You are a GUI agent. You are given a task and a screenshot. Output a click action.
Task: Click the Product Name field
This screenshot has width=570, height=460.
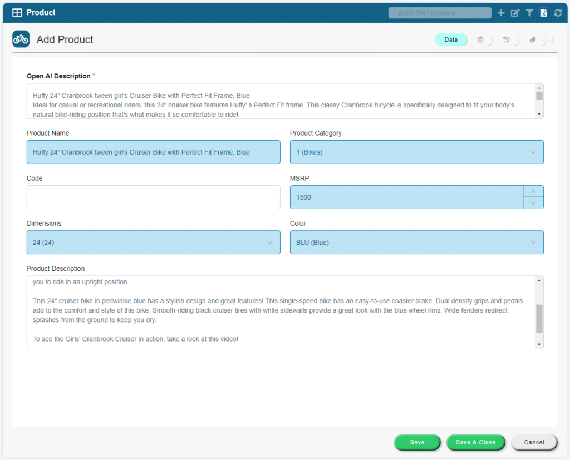click(154, 152)
